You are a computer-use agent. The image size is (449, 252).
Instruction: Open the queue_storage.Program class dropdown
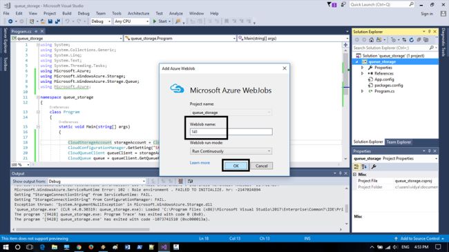(x=180, y=39)
